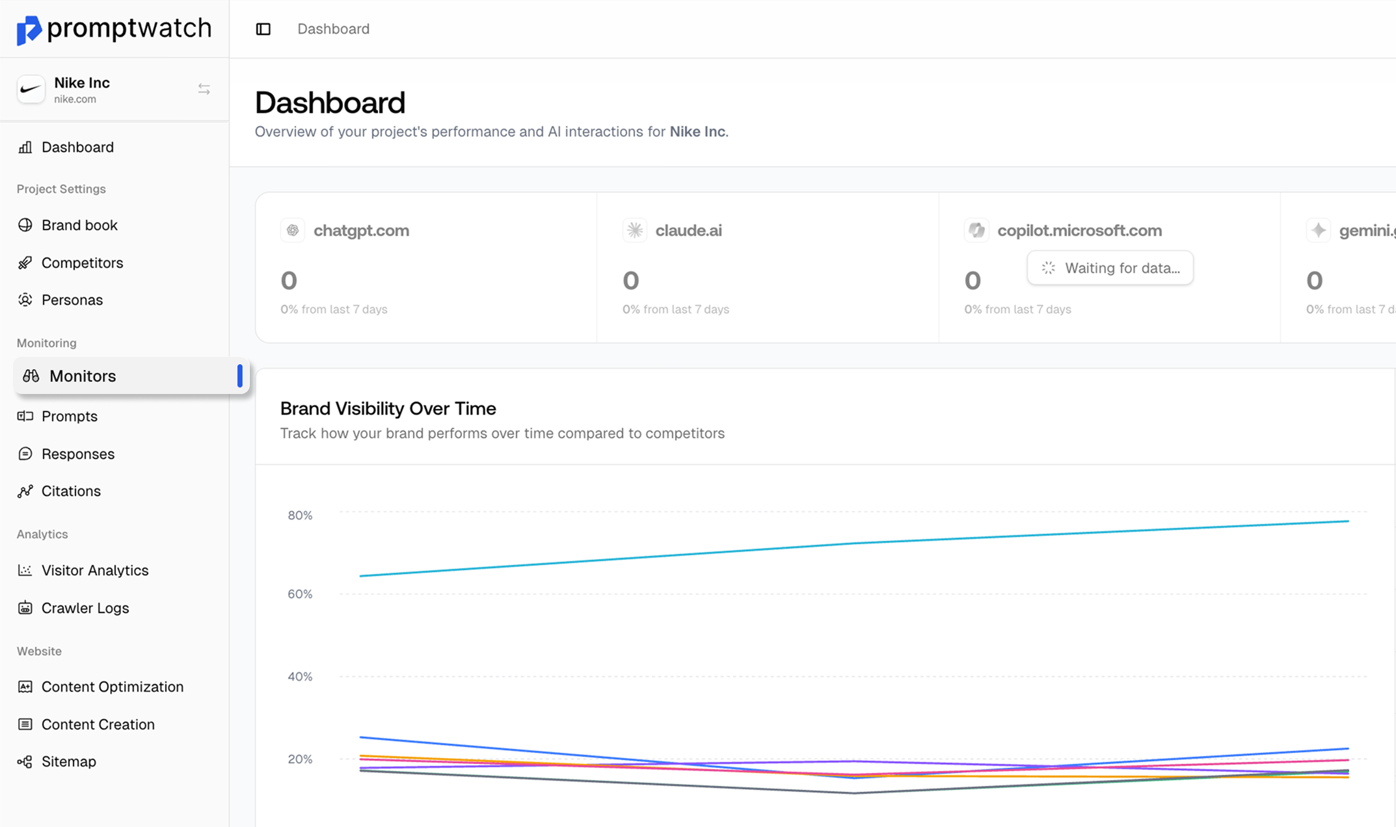Open the Nike Inc project switcher
Screen dimensions: 1396x827
click(x=204, y=89)
